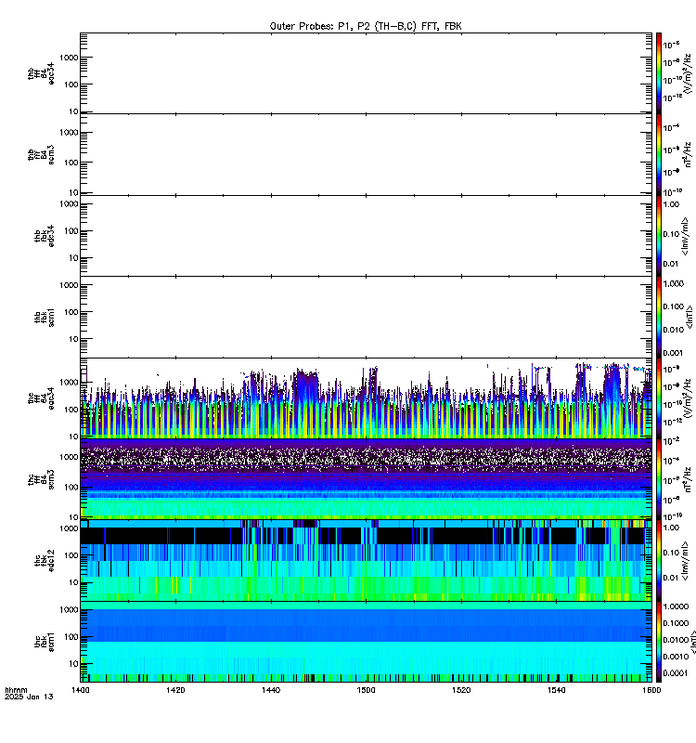
Task: Click the (V/m)²/Hz unit label beside thb edc34 colorbar
Action: click(689, 73)
